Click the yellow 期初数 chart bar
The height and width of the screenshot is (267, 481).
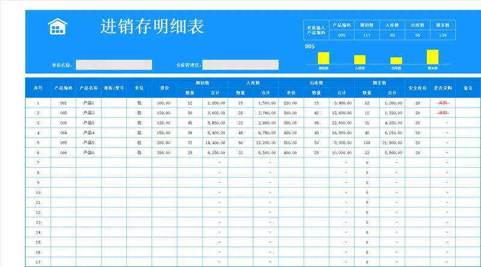click(x=323, y=58)
